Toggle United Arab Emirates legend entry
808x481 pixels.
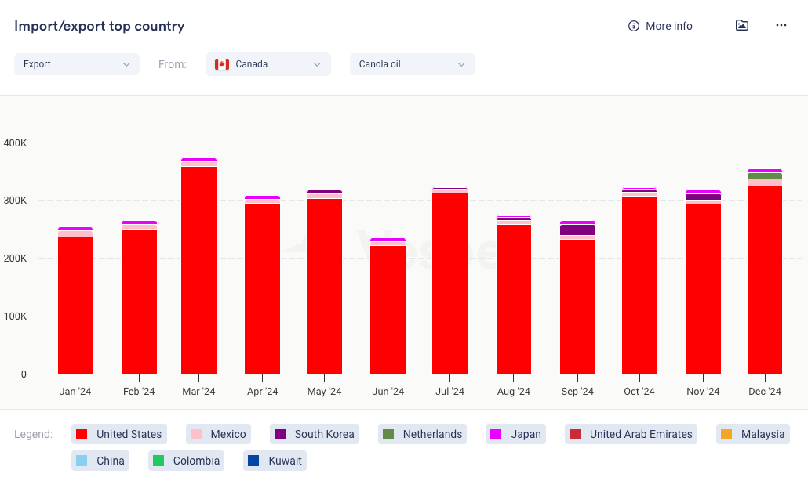click(x=632, y=434)
